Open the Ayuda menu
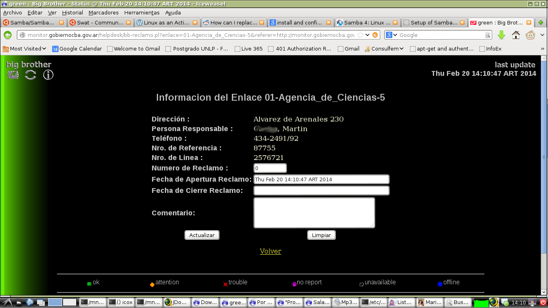The height and width of the screenshot is (308, 548). [173, 12]
